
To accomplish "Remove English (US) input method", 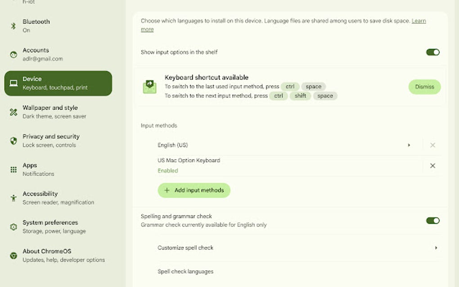I will pos(432,145).
